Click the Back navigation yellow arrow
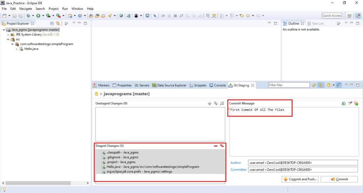 [x=248, y=16]
